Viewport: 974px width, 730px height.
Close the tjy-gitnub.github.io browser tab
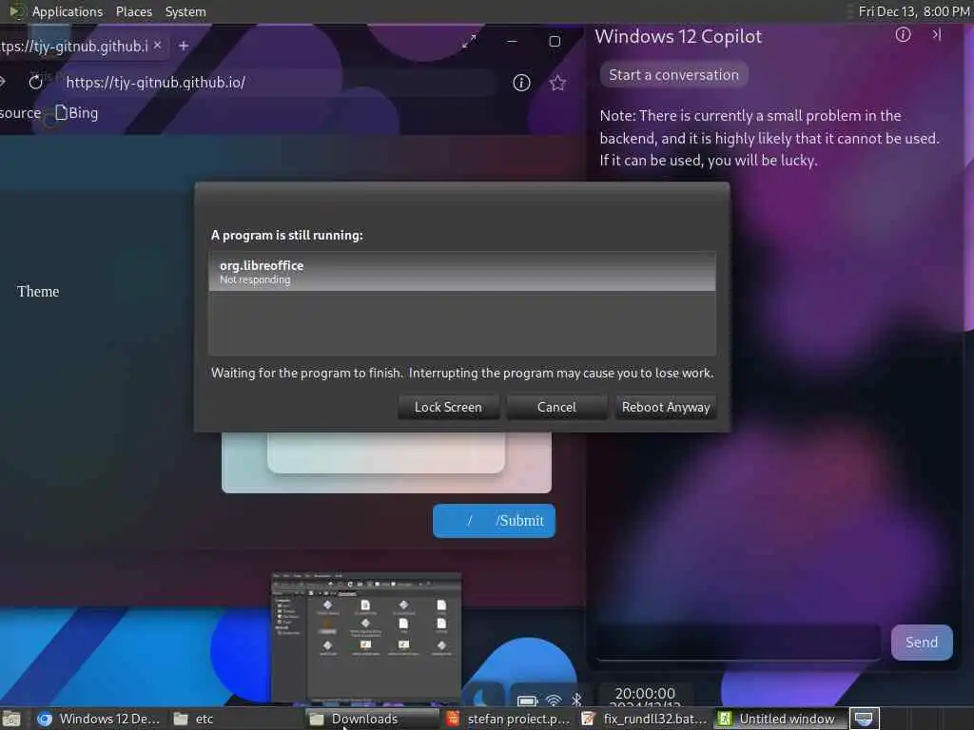pos(157,46)
